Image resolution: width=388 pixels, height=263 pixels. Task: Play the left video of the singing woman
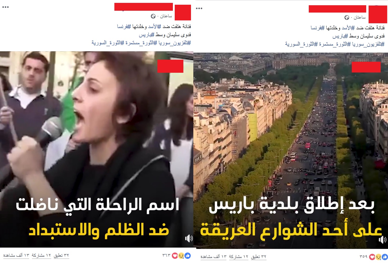(x=97, y=149)
